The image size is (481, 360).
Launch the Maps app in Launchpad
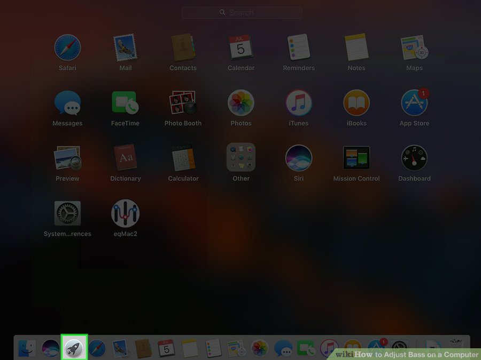point(414,47)
